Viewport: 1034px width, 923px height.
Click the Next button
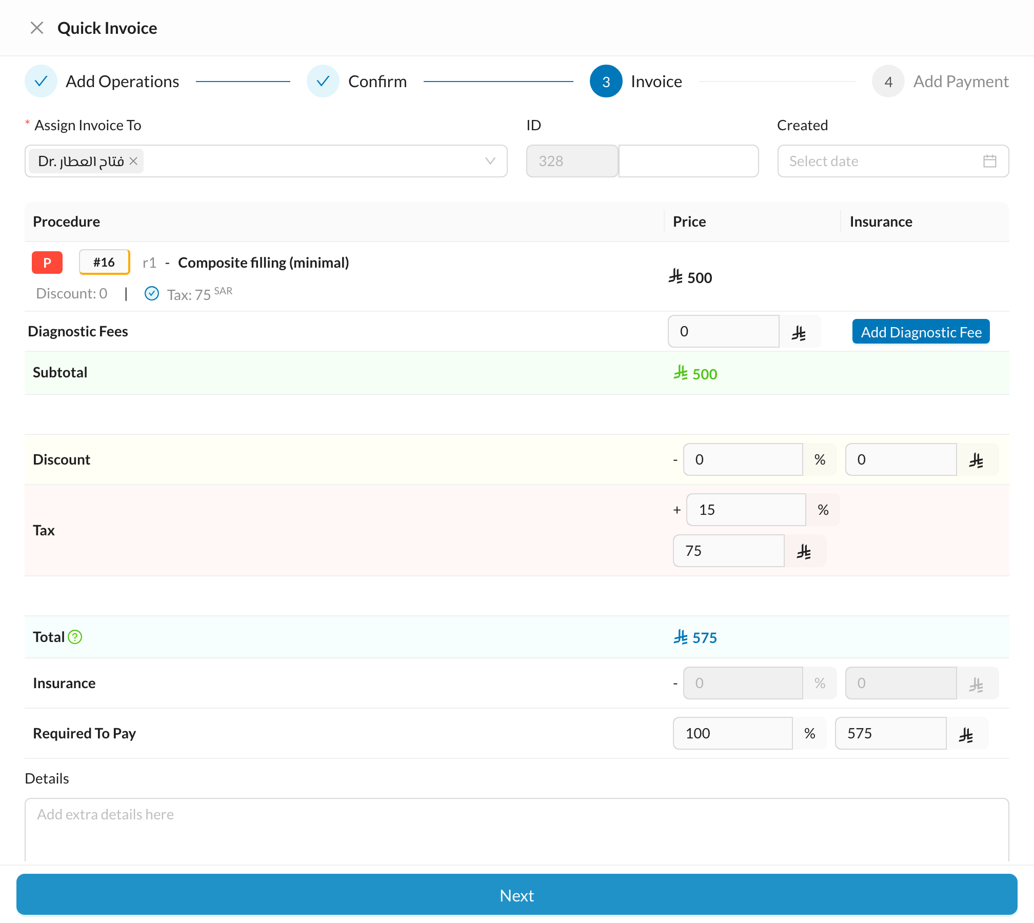click(517, 895)
